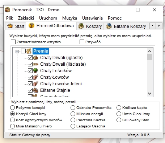Switch to the Elitarne Koszary tab
Image resolution: width=165 pixels, height=143 pixels.
(x=126, y=26)
